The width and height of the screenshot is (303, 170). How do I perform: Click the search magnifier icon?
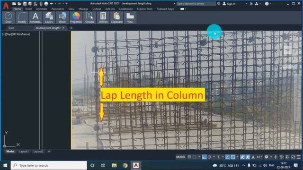pyautogui.click(x=219, y=4)
